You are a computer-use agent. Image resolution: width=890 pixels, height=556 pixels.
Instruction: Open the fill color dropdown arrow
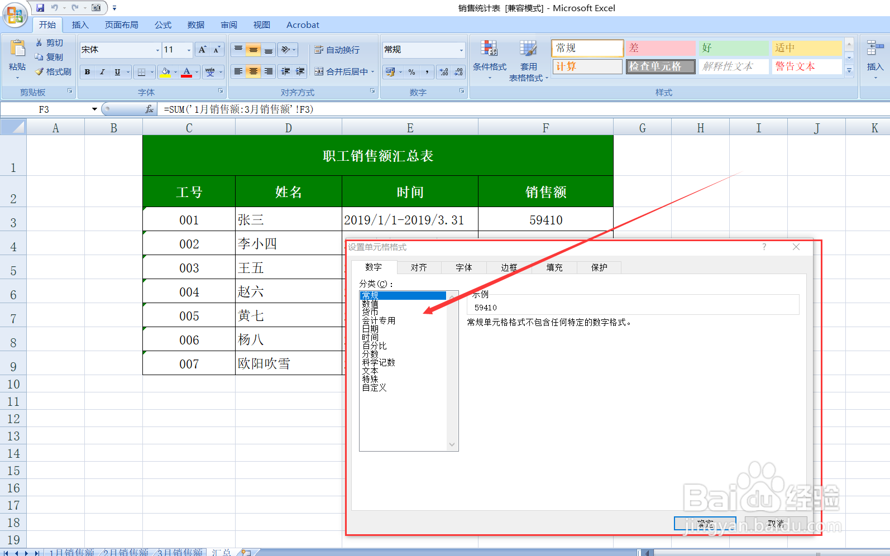pos(175,72)
